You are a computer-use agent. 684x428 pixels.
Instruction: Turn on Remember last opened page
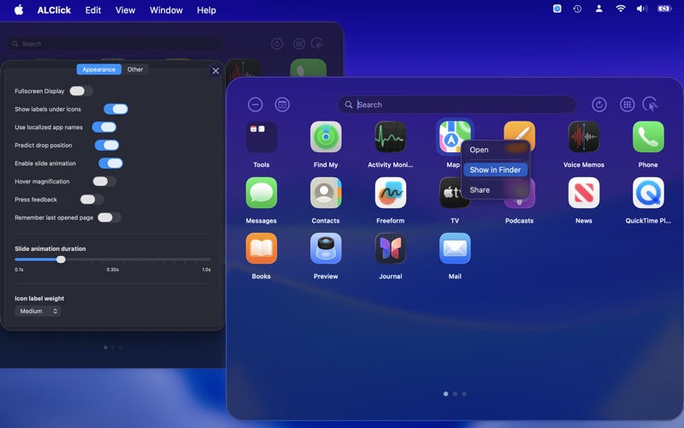point(109,217)
